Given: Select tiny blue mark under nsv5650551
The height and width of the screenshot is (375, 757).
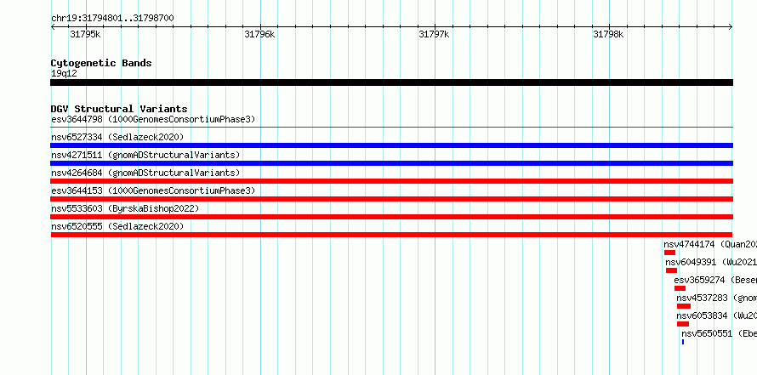Looking at the screenshot, I should point(683,342).
